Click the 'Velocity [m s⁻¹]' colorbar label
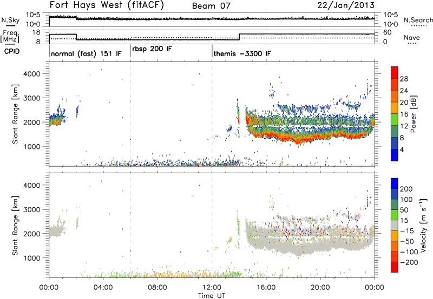The image size is (433, 299). 423,225
